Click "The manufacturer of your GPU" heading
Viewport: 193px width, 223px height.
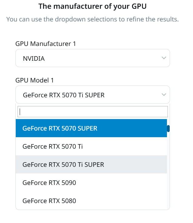[x=92, y=6]
